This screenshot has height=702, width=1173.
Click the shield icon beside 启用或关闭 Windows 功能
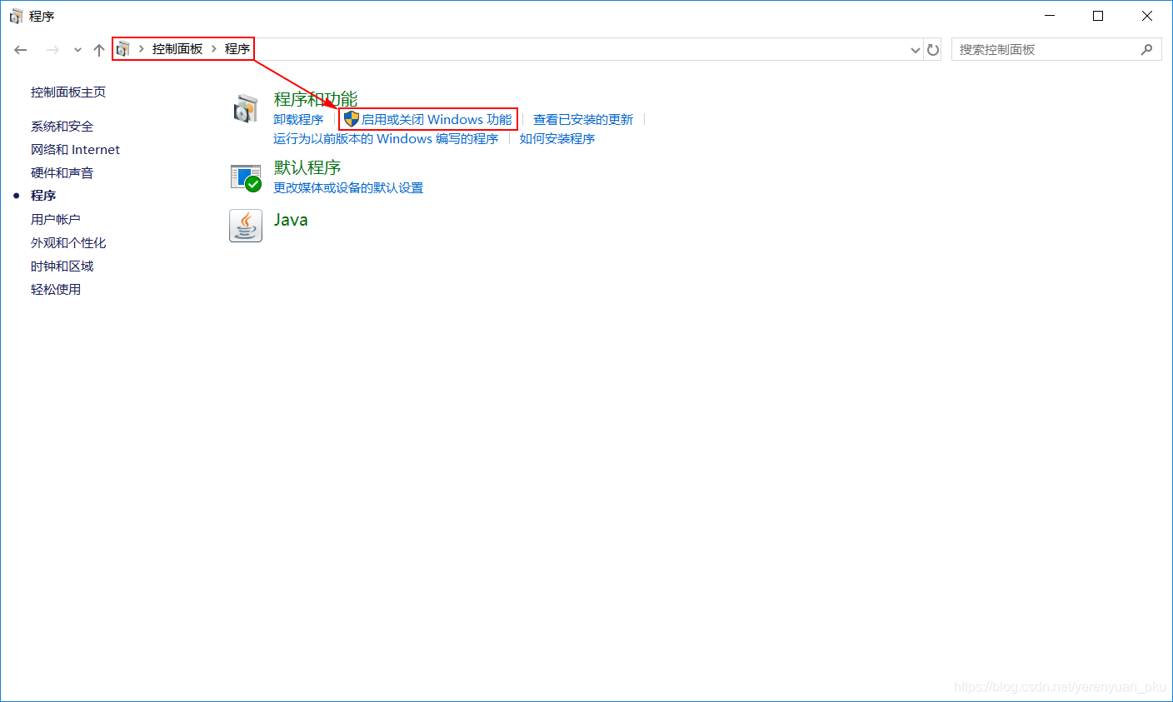point(352,119)
